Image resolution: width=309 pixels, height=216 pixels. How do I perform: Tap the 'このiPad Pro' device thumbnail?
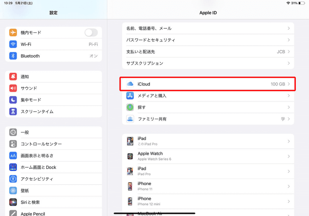coord(130,141)
